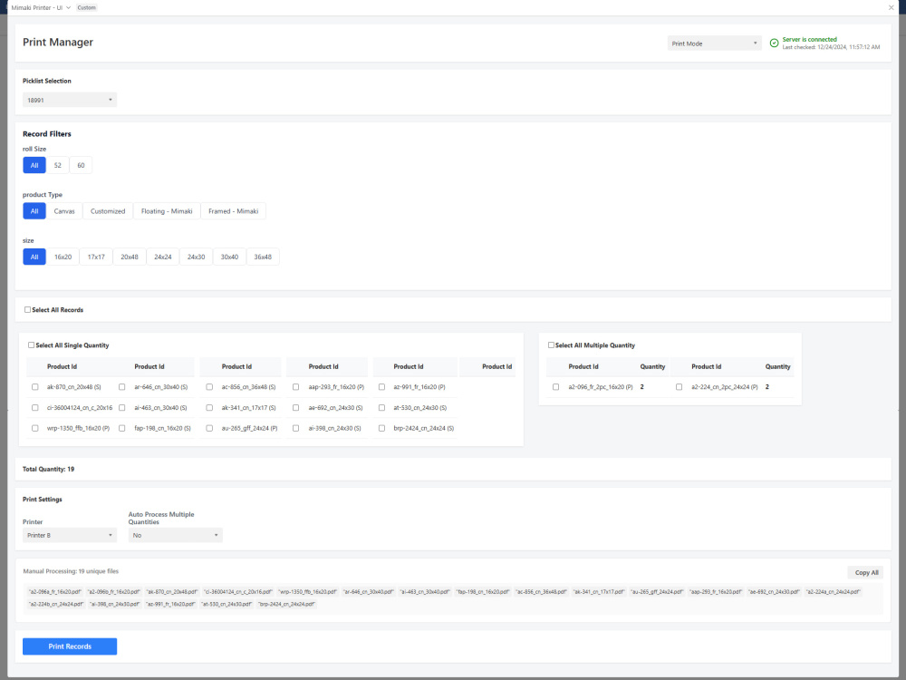Viewport: 906px width, 680px height.
Task: Filter size by 30x40
Action: point(229,257)
